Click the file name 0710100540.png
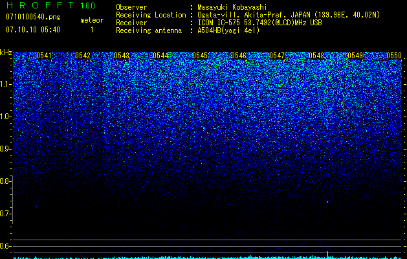The image size is (407, 259). [x=33, y=17]
